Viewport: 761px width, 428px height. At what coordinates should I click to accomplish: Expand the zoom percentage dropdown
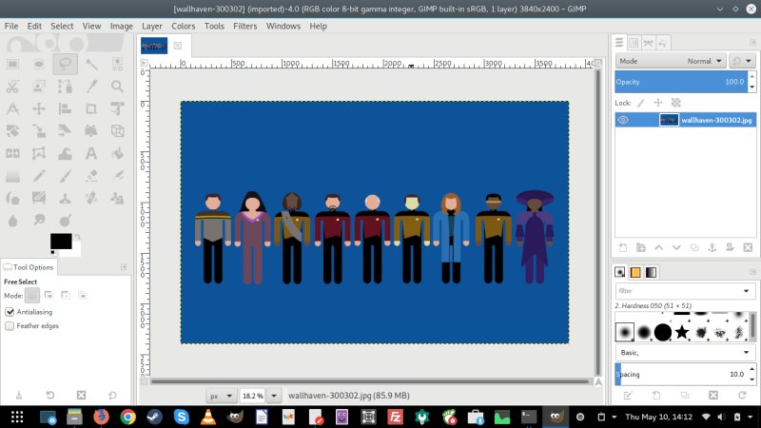(x=275, y=395)
